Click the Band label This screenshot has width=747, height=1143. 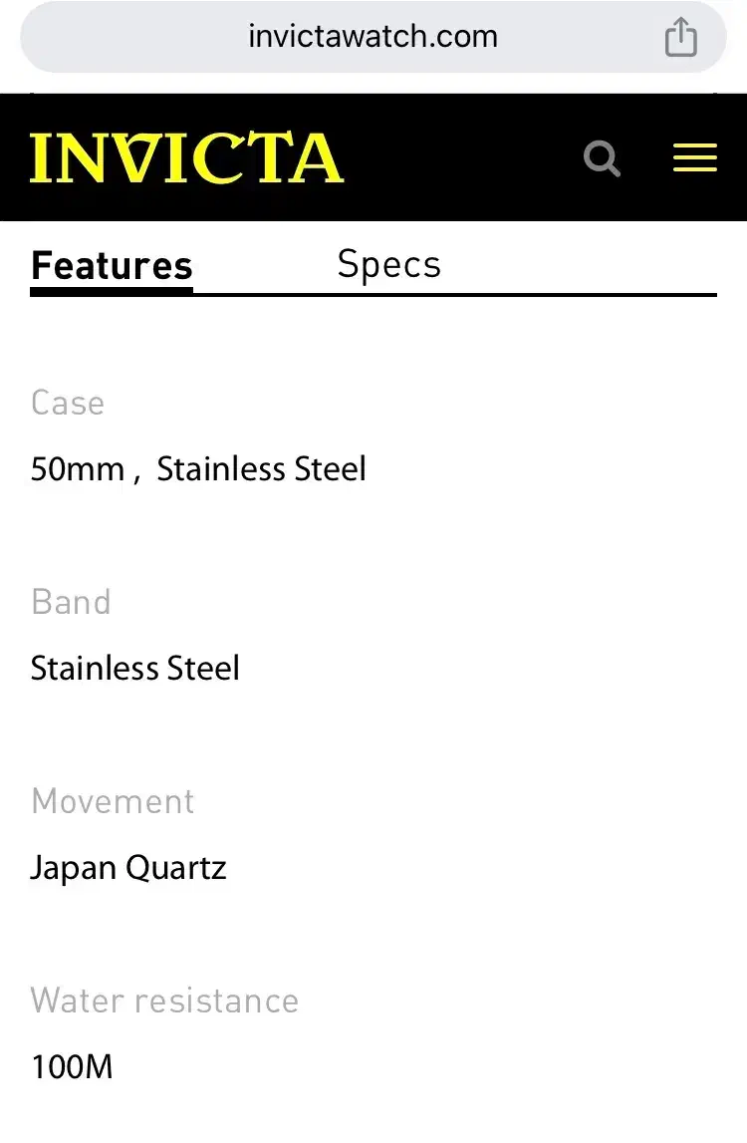point(71,602)
